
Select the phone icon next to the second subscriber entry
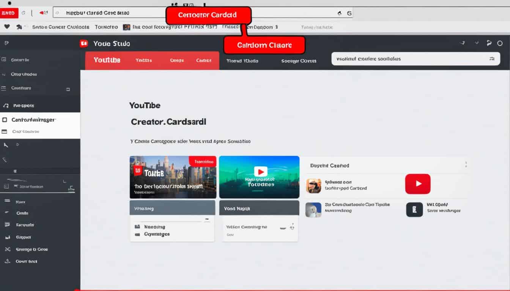(x=414, y=209)
